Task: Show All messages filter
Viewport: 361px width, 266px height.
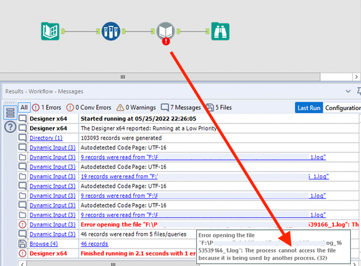Action: click(24, 108)
